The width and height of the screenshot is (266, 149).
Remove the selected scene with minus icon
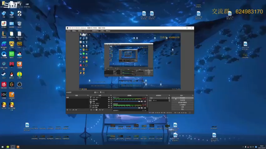click(x=70, y=110)
